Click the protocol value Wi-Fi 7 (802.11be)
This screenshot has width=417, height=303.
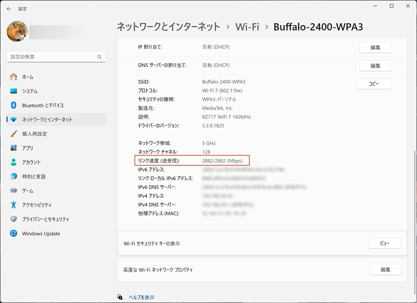pos(222,90)
